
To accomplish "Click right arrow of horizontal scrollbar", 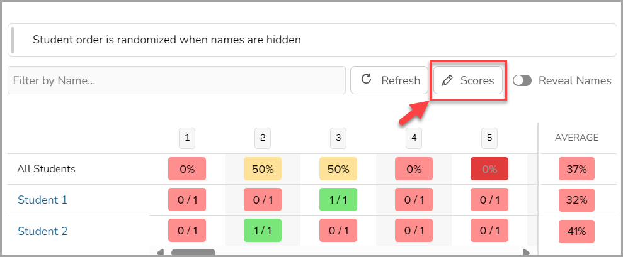I will click(526, 252).
